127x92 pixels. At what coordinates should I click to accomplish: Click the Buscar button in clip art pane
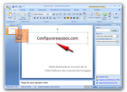point(115,30)
